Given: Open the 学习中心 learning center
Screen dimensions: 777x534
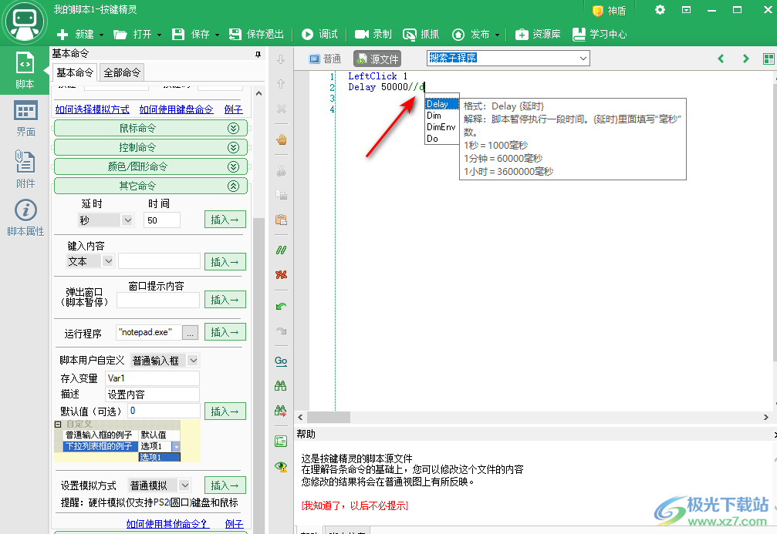Looking at the screenshot, I should click(x=600, y=34).
